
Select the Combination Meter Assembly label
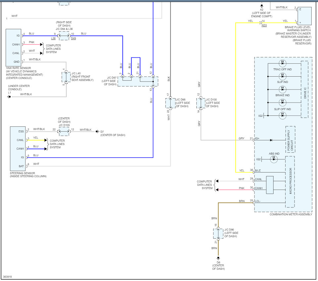click(291, 214)
